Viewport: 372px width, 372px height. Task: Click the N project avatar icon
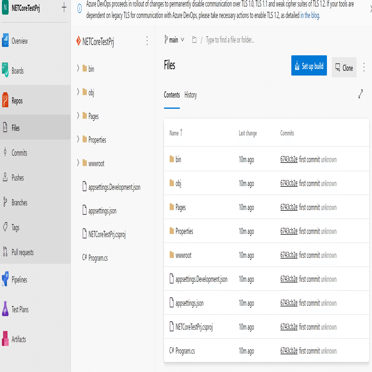pyautogui.click(x=5, y=7)
